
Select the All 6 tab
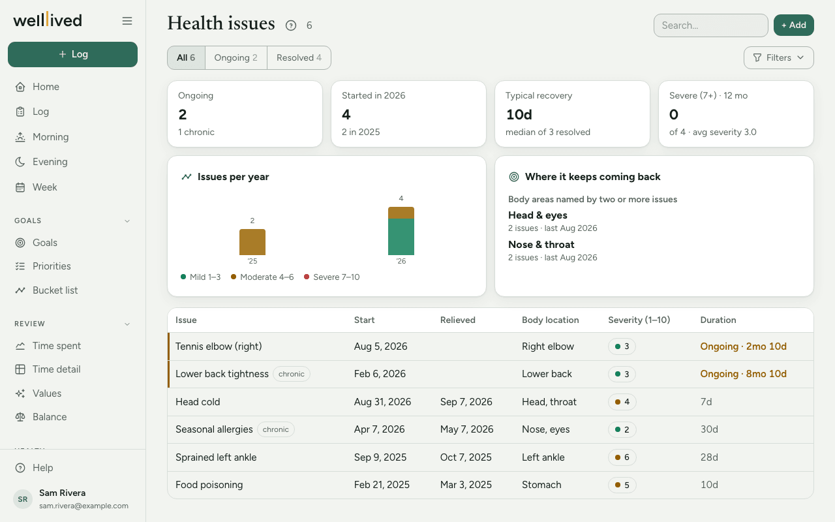click(x=186, y=57)
